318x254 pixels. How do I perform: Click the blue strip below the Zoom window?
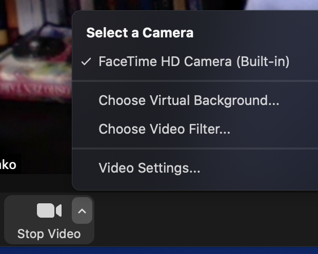(x=159, y=250)
